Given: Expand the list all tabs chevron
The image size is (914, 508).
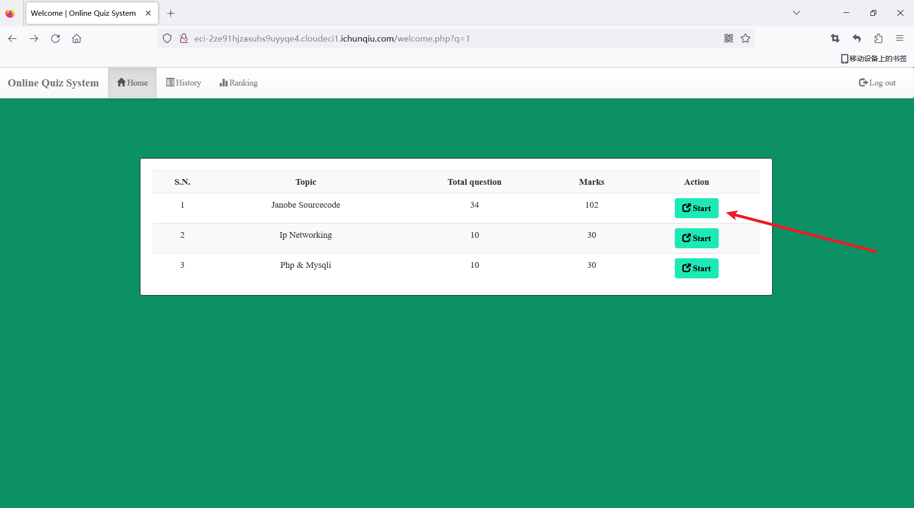Looking at the screenshot, I should 796,13.
